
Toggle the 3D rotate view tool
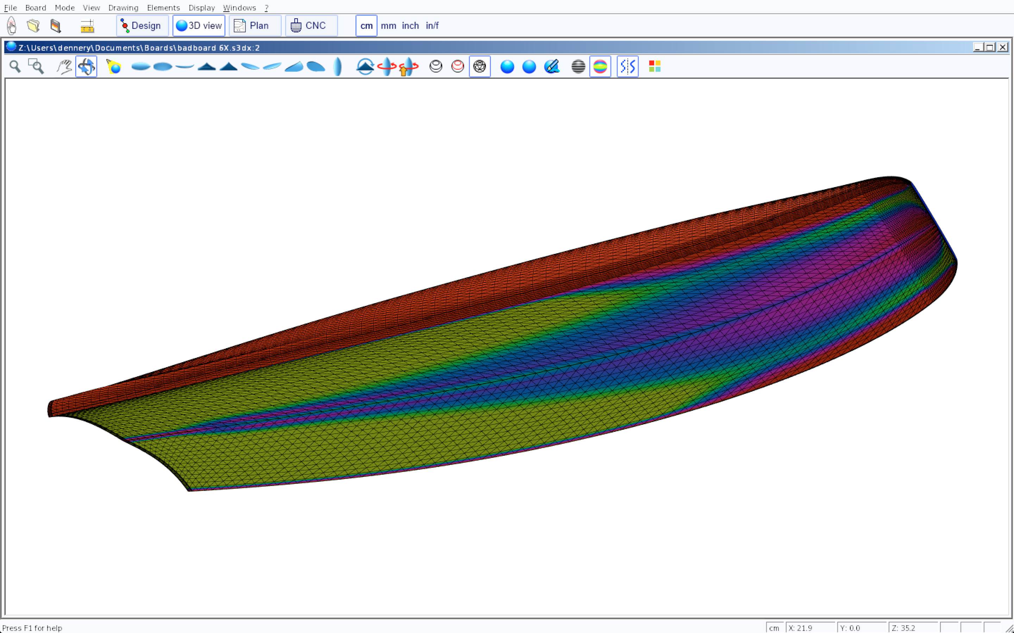(x=86, y=66)
